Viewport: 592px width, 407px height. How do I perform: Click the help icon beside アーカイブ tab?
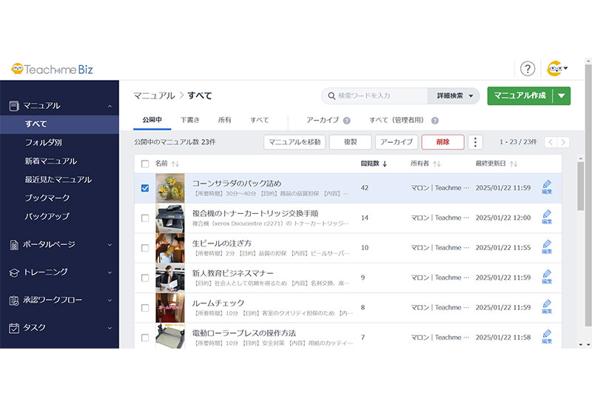pyautogui.click(x=346, y=120)
